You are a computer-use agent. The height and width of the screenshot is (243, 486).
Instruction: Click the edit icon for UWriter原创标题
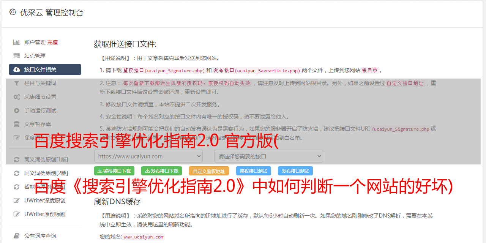(x=17, y=214)
